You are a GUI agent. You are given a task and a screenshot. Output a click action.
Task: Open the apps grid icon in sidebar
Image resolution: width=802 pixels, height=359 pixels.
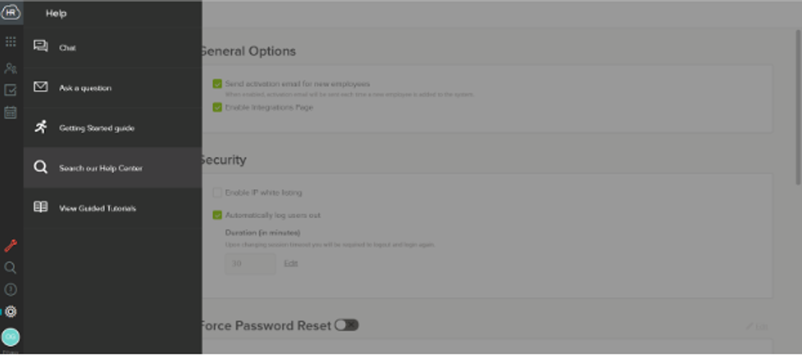[10, 42]
